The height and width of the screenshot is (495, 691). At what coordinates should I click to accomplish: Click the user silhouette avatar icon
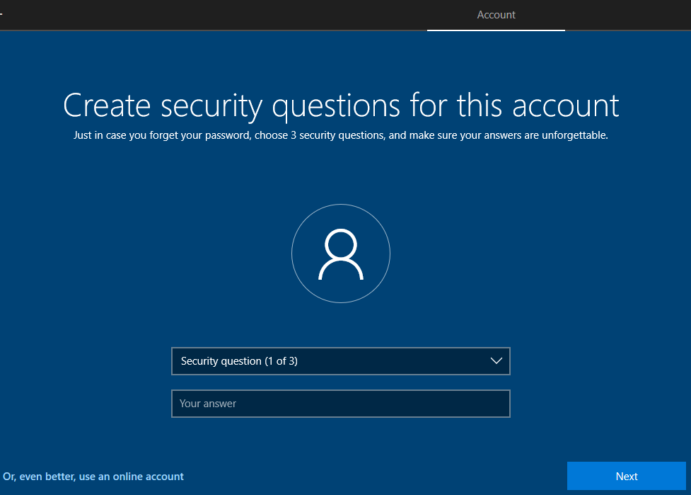tap(340, 255)
